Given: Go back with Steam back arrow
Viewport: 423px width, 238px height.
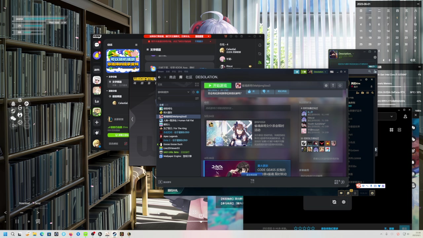Looking at the screenshot, I should pyautogui.click(x=159, y=77).
